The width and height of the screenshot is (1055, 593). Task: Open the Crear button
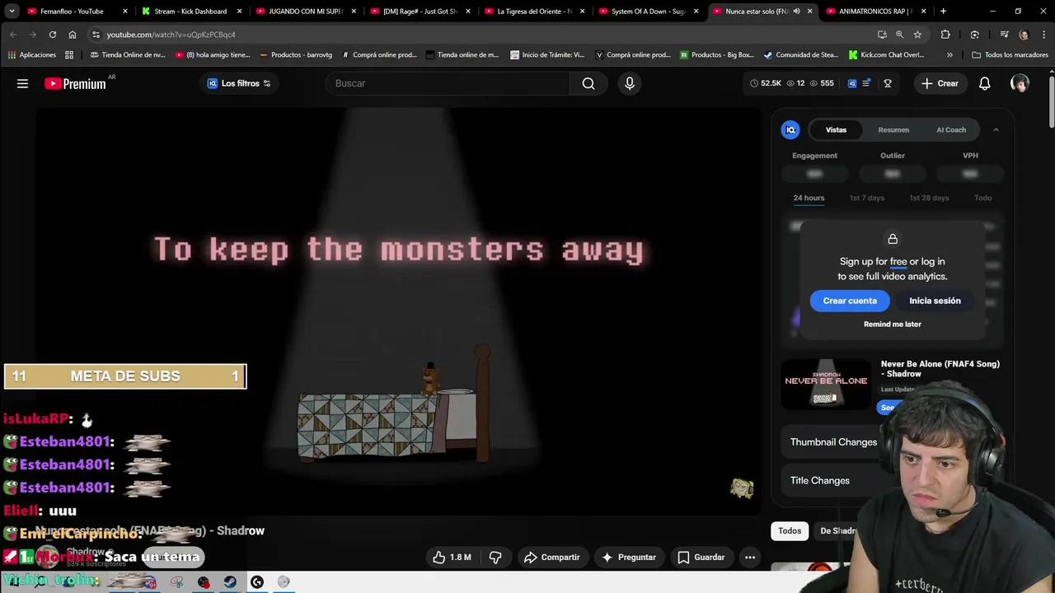[x=940, y=83]
